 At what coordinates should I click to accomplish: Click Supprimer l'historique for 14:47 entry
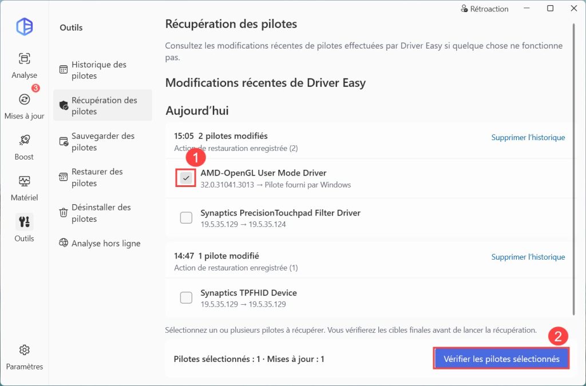528,257
